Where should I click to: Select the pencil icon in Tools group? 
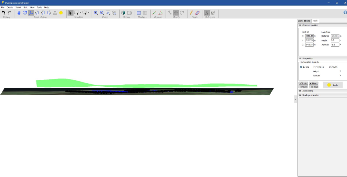(191, 13)
